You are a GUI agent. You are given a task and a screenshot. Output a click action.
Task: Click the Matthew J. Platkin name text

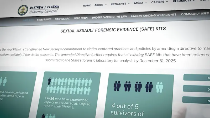click(44, 7)
